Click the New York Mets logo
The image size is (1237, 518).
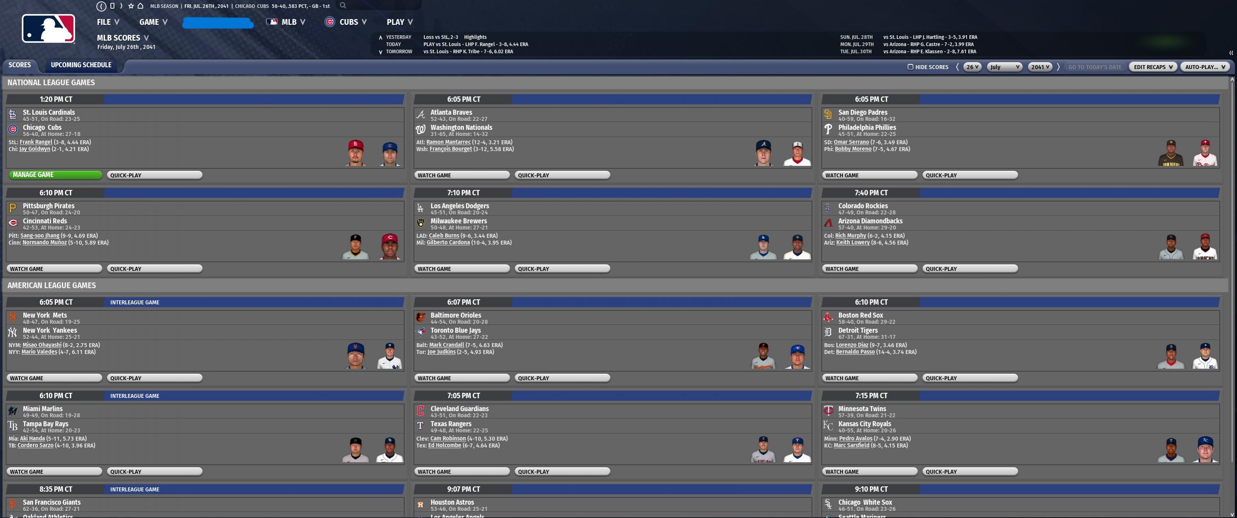(x=13, y=317)
